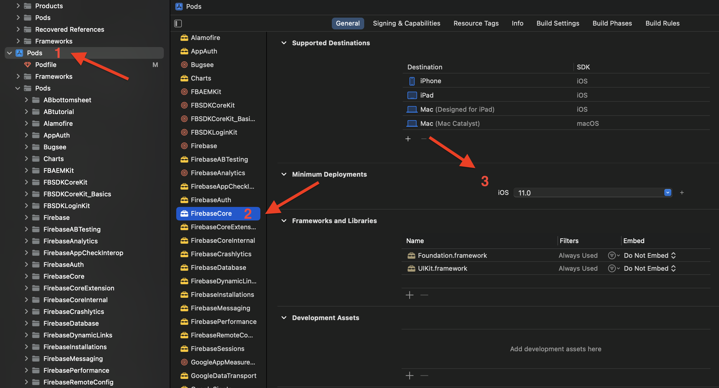Screen dimensions: 719x388
Task: Open the UIKit.framework platform filter icon
Action: click(x=614, y=268)
